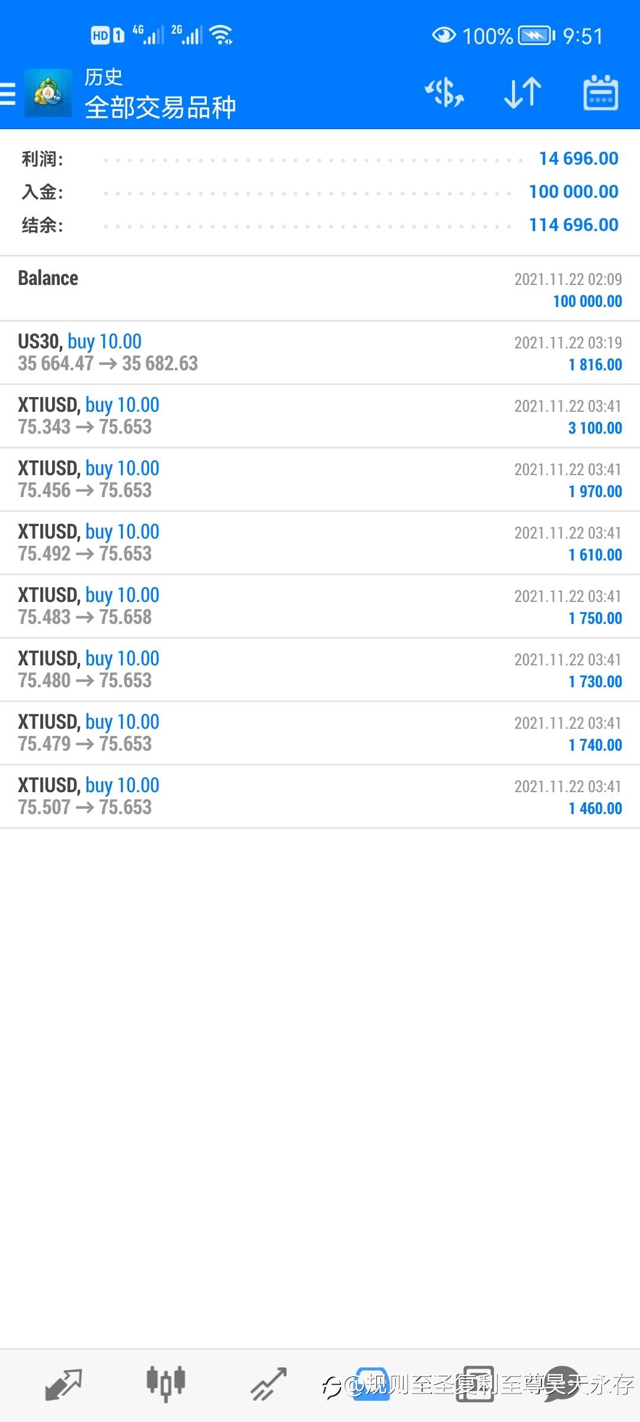Select the US30 buy 10.00 trade
The image size is (640, 1422).
(320, 353)
